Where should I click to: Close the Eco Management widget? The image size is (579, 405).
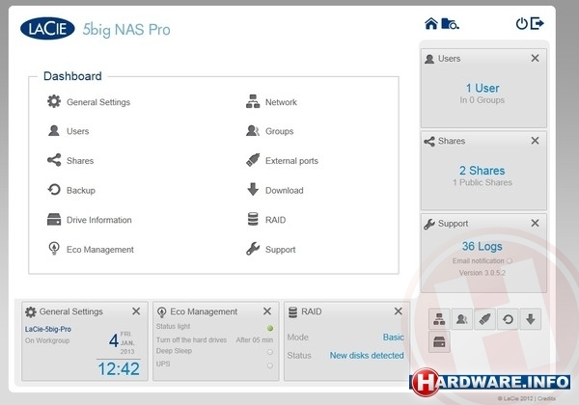pyautogui.click(x=267, y=311)
